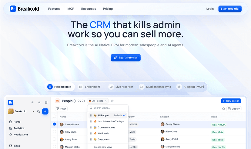Open the MCP nav link
251x149 pixels.
(71, 9)
